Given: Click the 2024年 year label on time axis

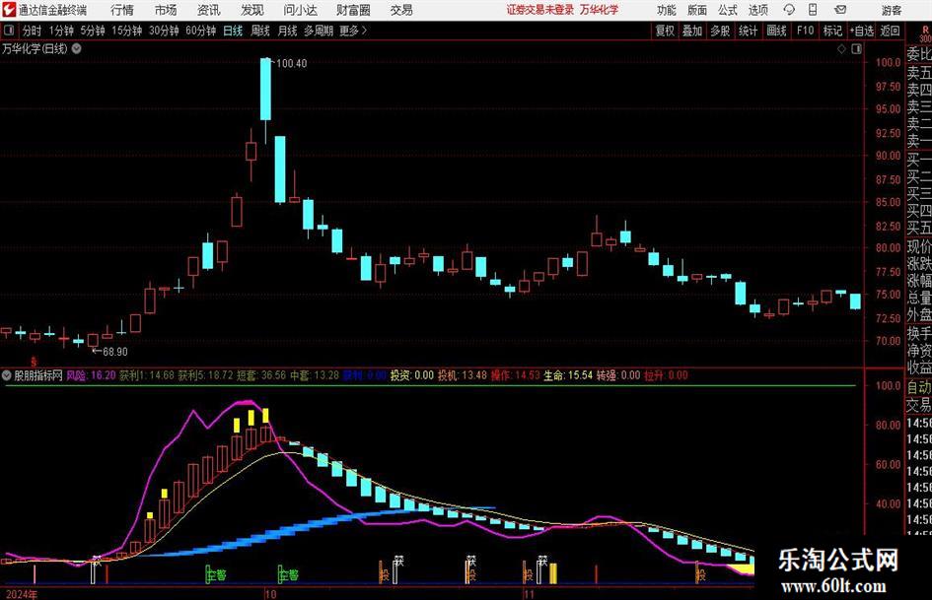Looking at the screenshot, I should coord(22,594).
